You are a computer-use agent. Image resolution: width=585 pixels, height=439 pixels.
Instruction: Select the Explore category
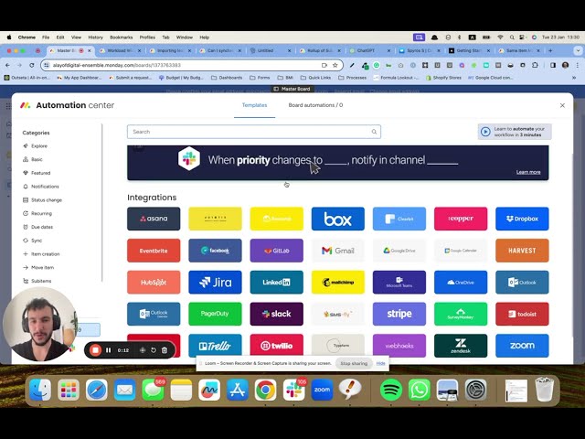[38, 146]
